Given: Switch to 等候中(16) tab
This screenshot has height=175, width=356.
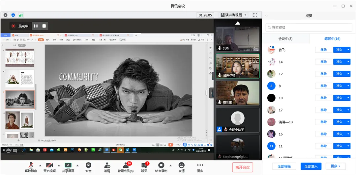Looking at the screenshot, I should (x=332, y=39).
